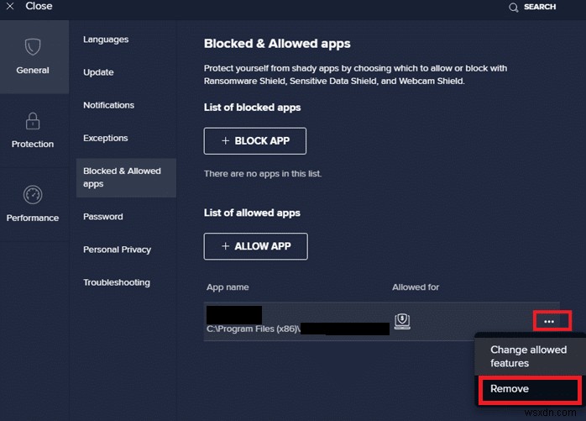
Task: Open the Languages settings section
Action: [106, 39]
